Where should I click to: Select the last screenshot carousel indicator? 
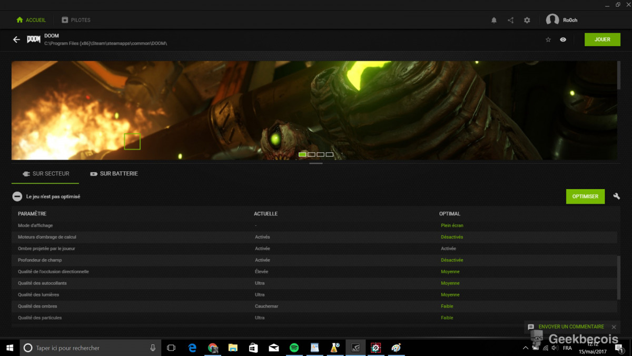pyautogui.click(x=330, y=154)
